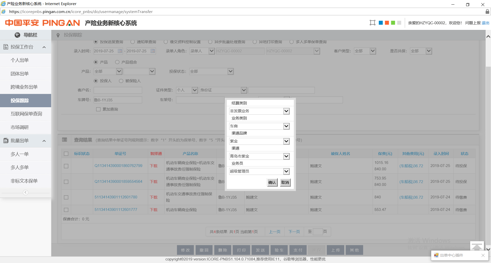Image resolution: width=491 pixels, height=263 pixels.
Task: Collapse sidebar using the left chevron circle
Action: click(x=26, y=193)
